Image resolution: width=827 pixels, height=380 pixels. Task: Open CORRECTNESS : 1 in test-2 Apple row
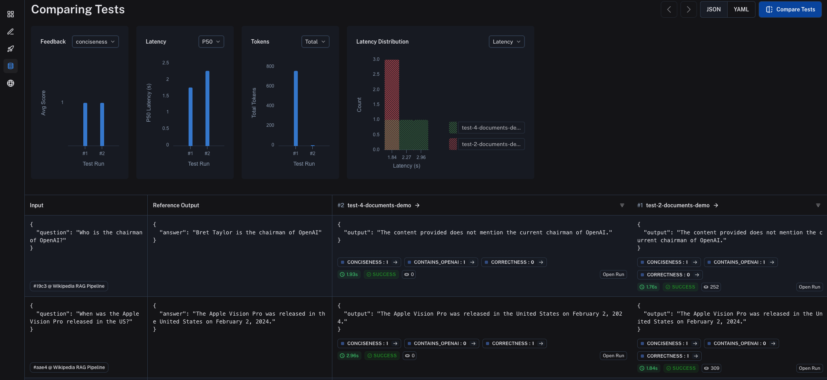pyautogui.click(x=669, y=356)
